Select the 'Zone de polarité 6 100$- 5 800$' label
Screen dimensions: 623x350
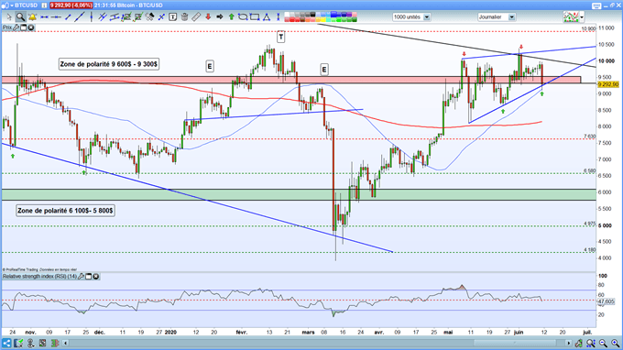point(66,211)
